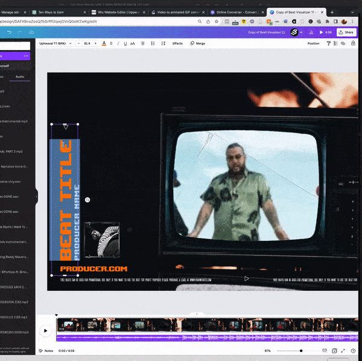Switch to Video to animated GIF converter tab
362x361 pixels.
(178, 12)
